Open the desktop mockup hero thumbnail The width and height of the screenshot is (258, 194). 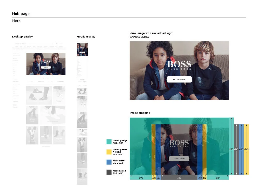click(46, 64)
